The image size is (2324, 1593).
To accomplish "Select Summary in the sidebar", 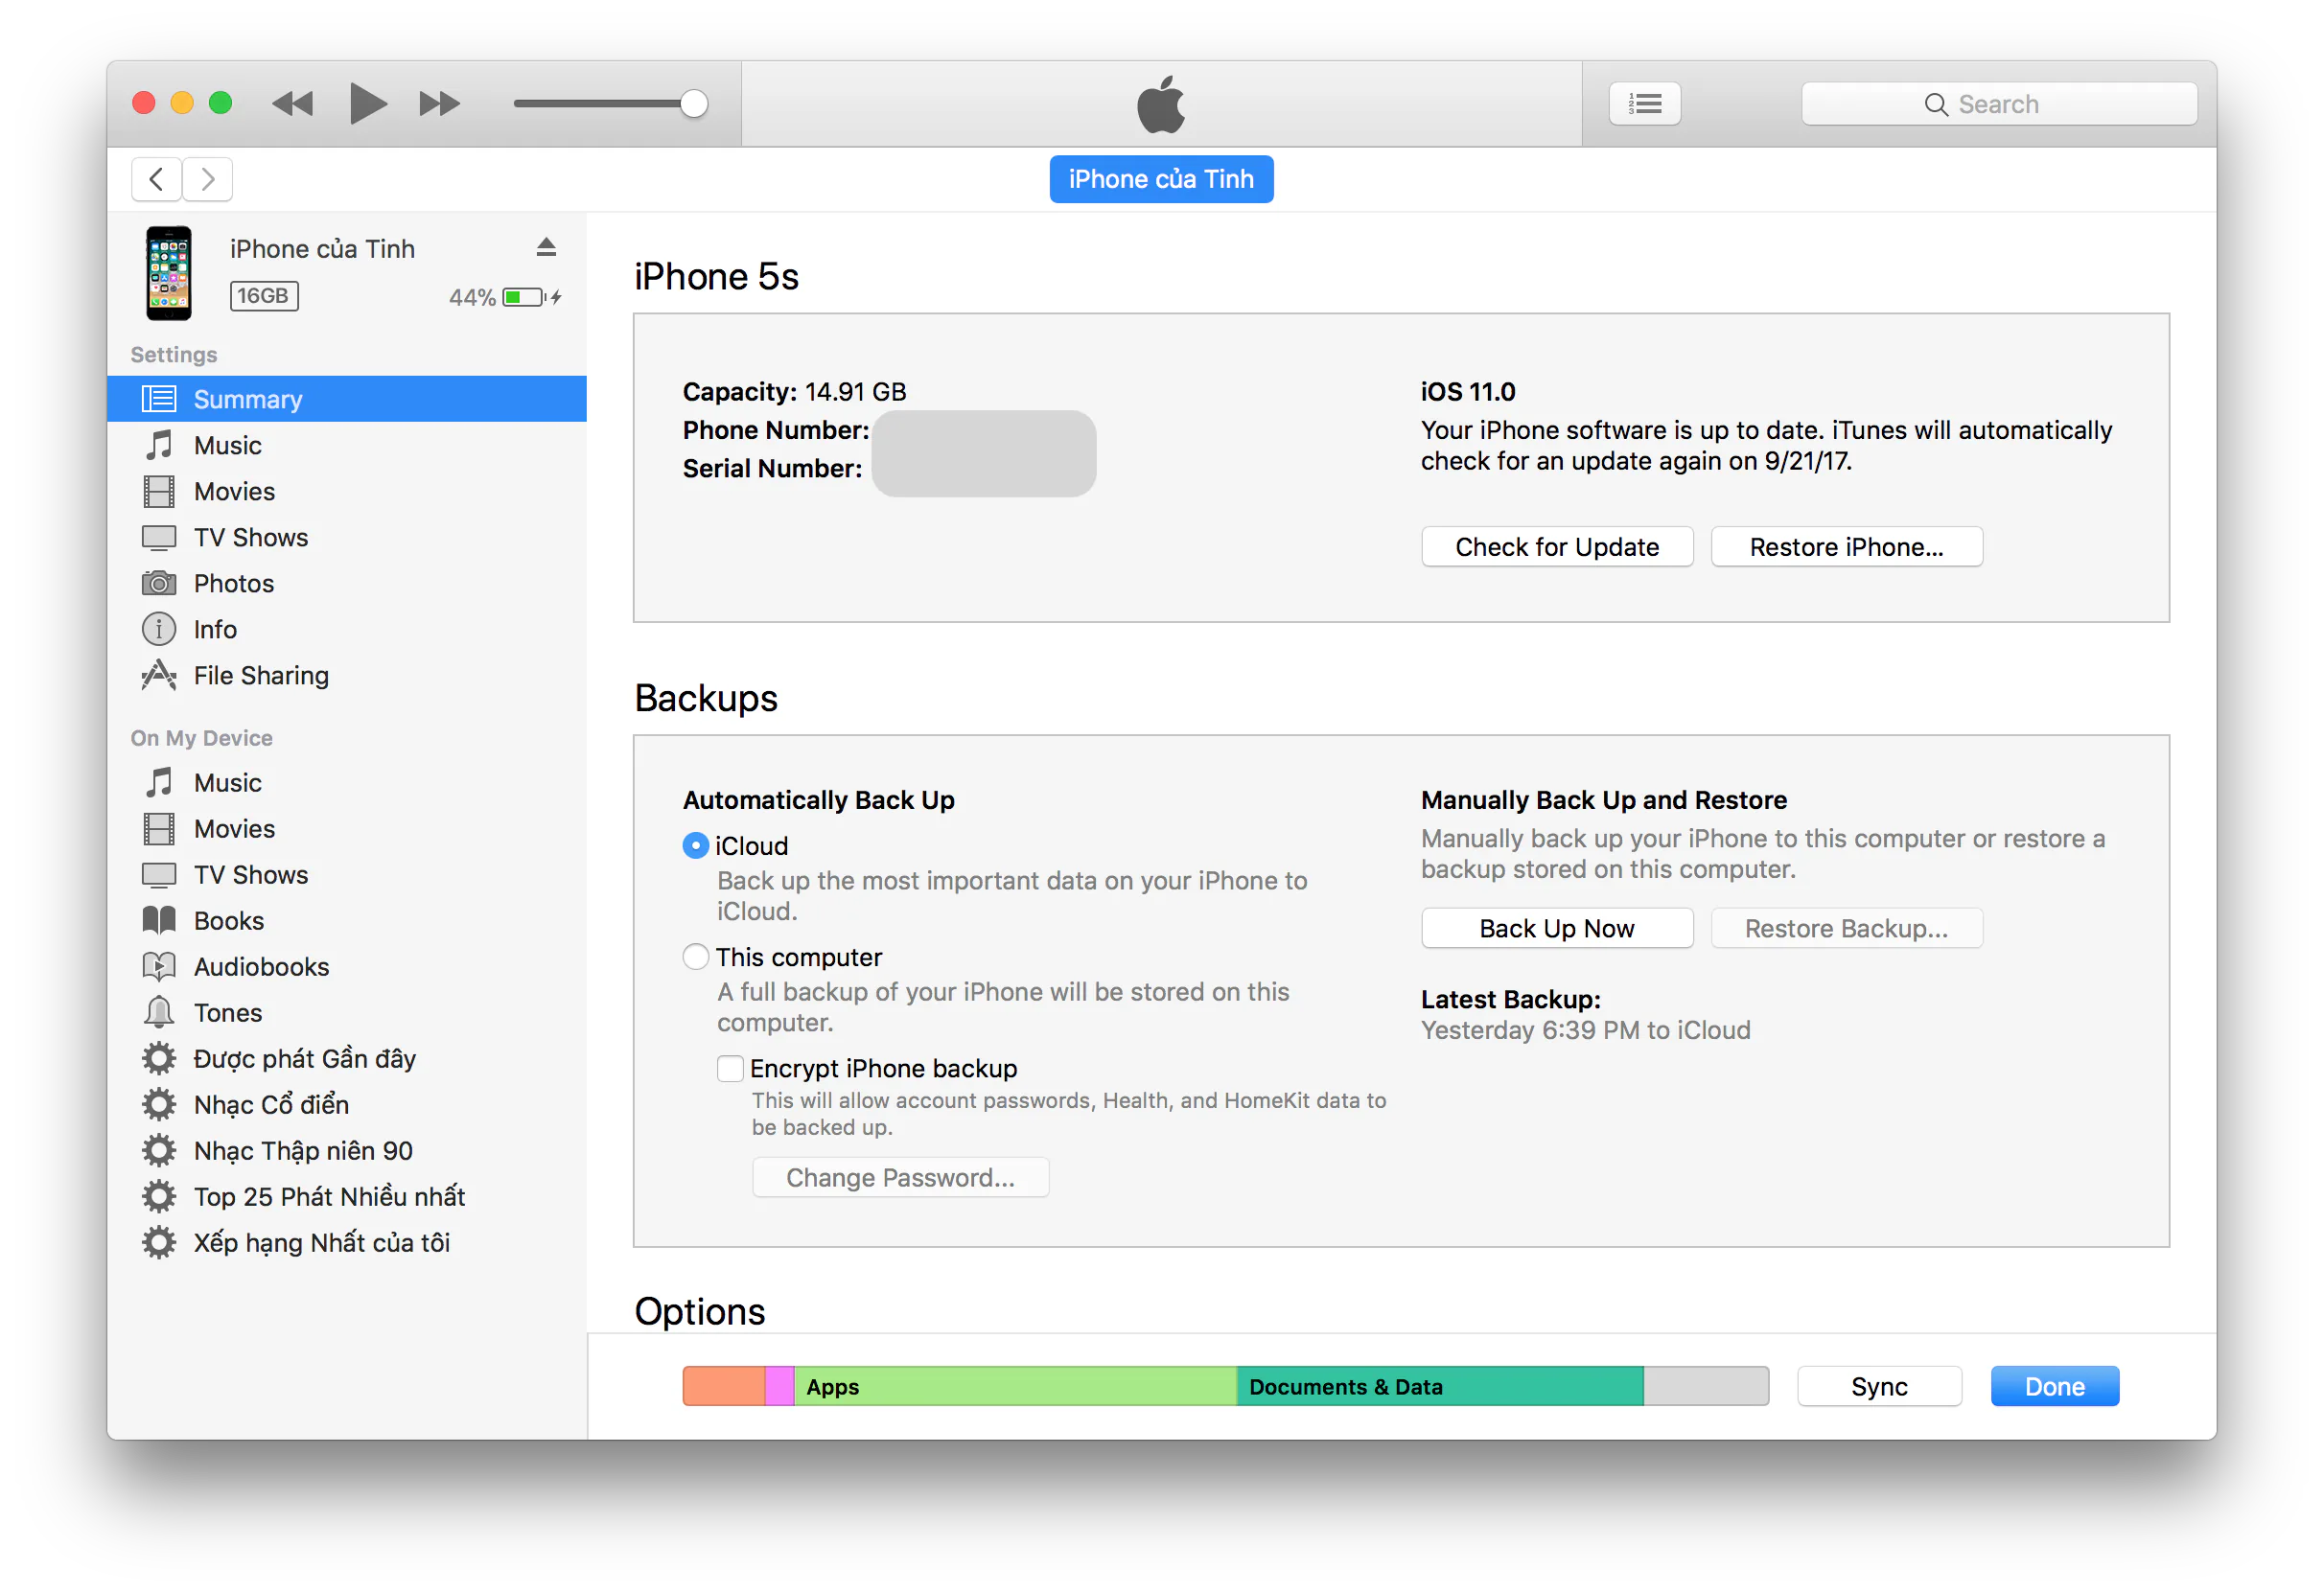I will [346, 400].
